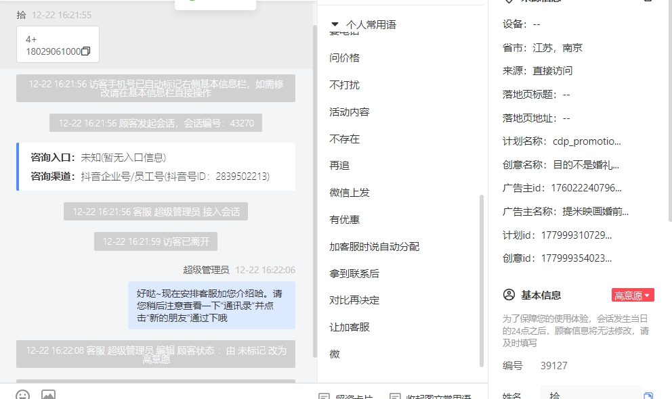
Task: Click the customer 编号 39127
Action: (553, 366)
